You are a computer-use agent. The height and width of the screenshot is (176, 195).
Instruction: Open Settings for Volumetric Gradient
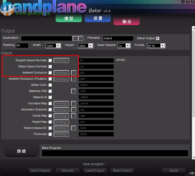pyautogui.click(x=61, y=110)
